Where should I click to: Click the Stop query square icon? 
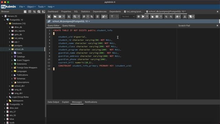[x=139, y=17]
